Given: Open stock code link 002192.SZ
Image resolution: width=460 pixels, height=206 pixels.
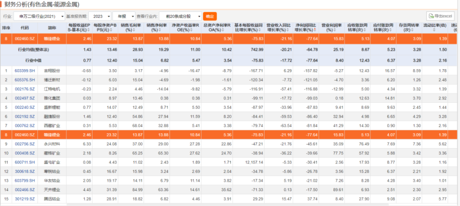Looking at the screenshot, I should pos(24,117).
